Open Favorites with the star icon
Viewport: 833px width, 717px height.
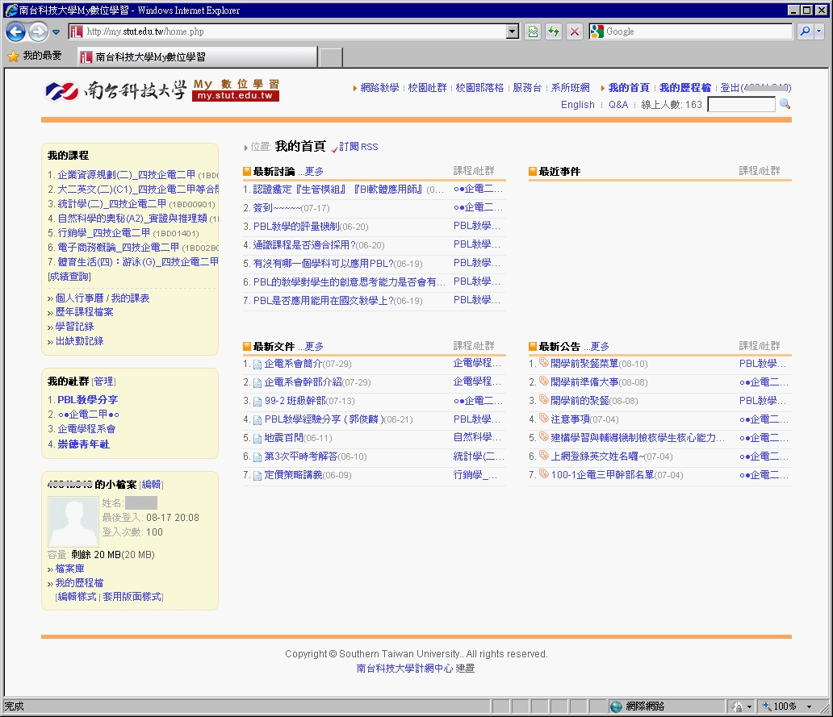[13, 56]
